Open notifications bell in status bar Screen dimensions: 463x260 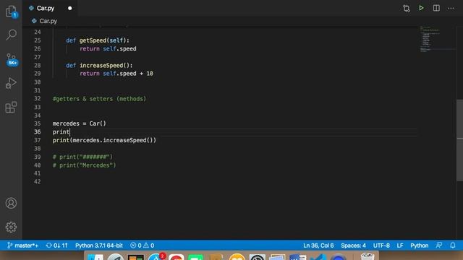pyautogui.click(x=453, y=246)
